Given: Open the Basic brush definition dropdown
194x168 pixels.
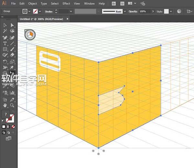Looking at the screenshot, I should click(x=125, y=11).
